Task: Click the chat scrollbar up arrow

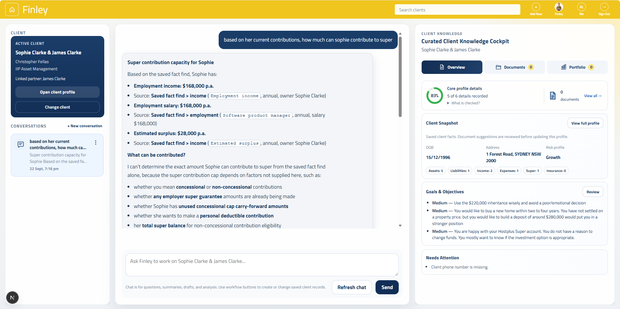Action: tap(400, 34)
